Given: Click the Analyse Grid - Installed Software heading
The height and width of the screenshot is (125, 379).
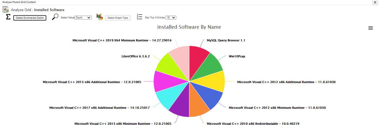Looking at the screenshot, I should pyautogui.click(x=38, y=10).
